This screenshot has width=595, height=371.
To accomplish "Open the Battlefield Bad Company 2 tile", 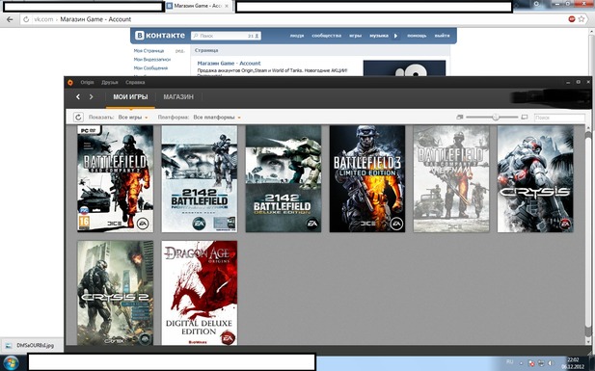I will pos(116,178).
